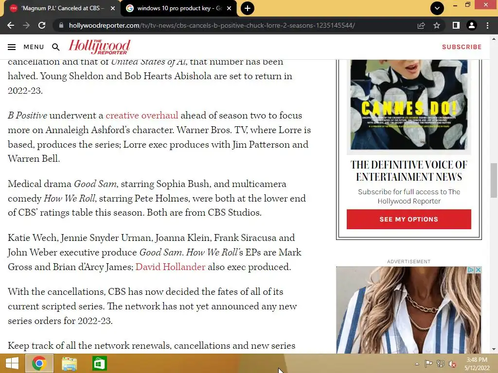Click SEE MY OPTIONS button
The height and width of the screenshot is (373, 498).
[x=409, y=219]
